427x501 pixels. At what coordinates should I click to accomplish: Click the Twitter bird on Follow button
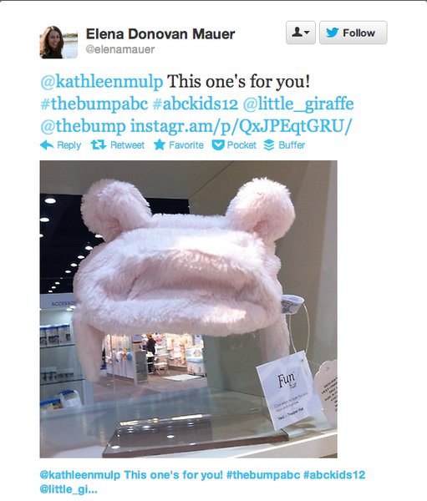(333, 33)
